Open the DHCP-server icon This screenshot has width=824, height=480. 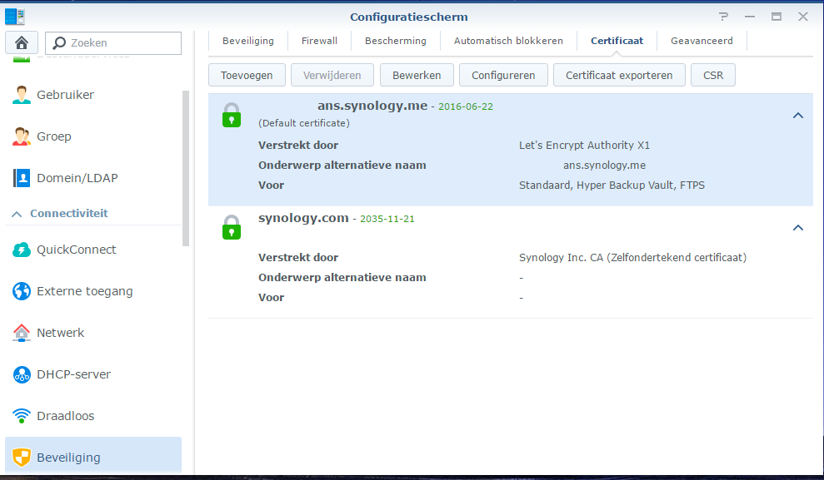pyautogui.click(x=22, y=374)
